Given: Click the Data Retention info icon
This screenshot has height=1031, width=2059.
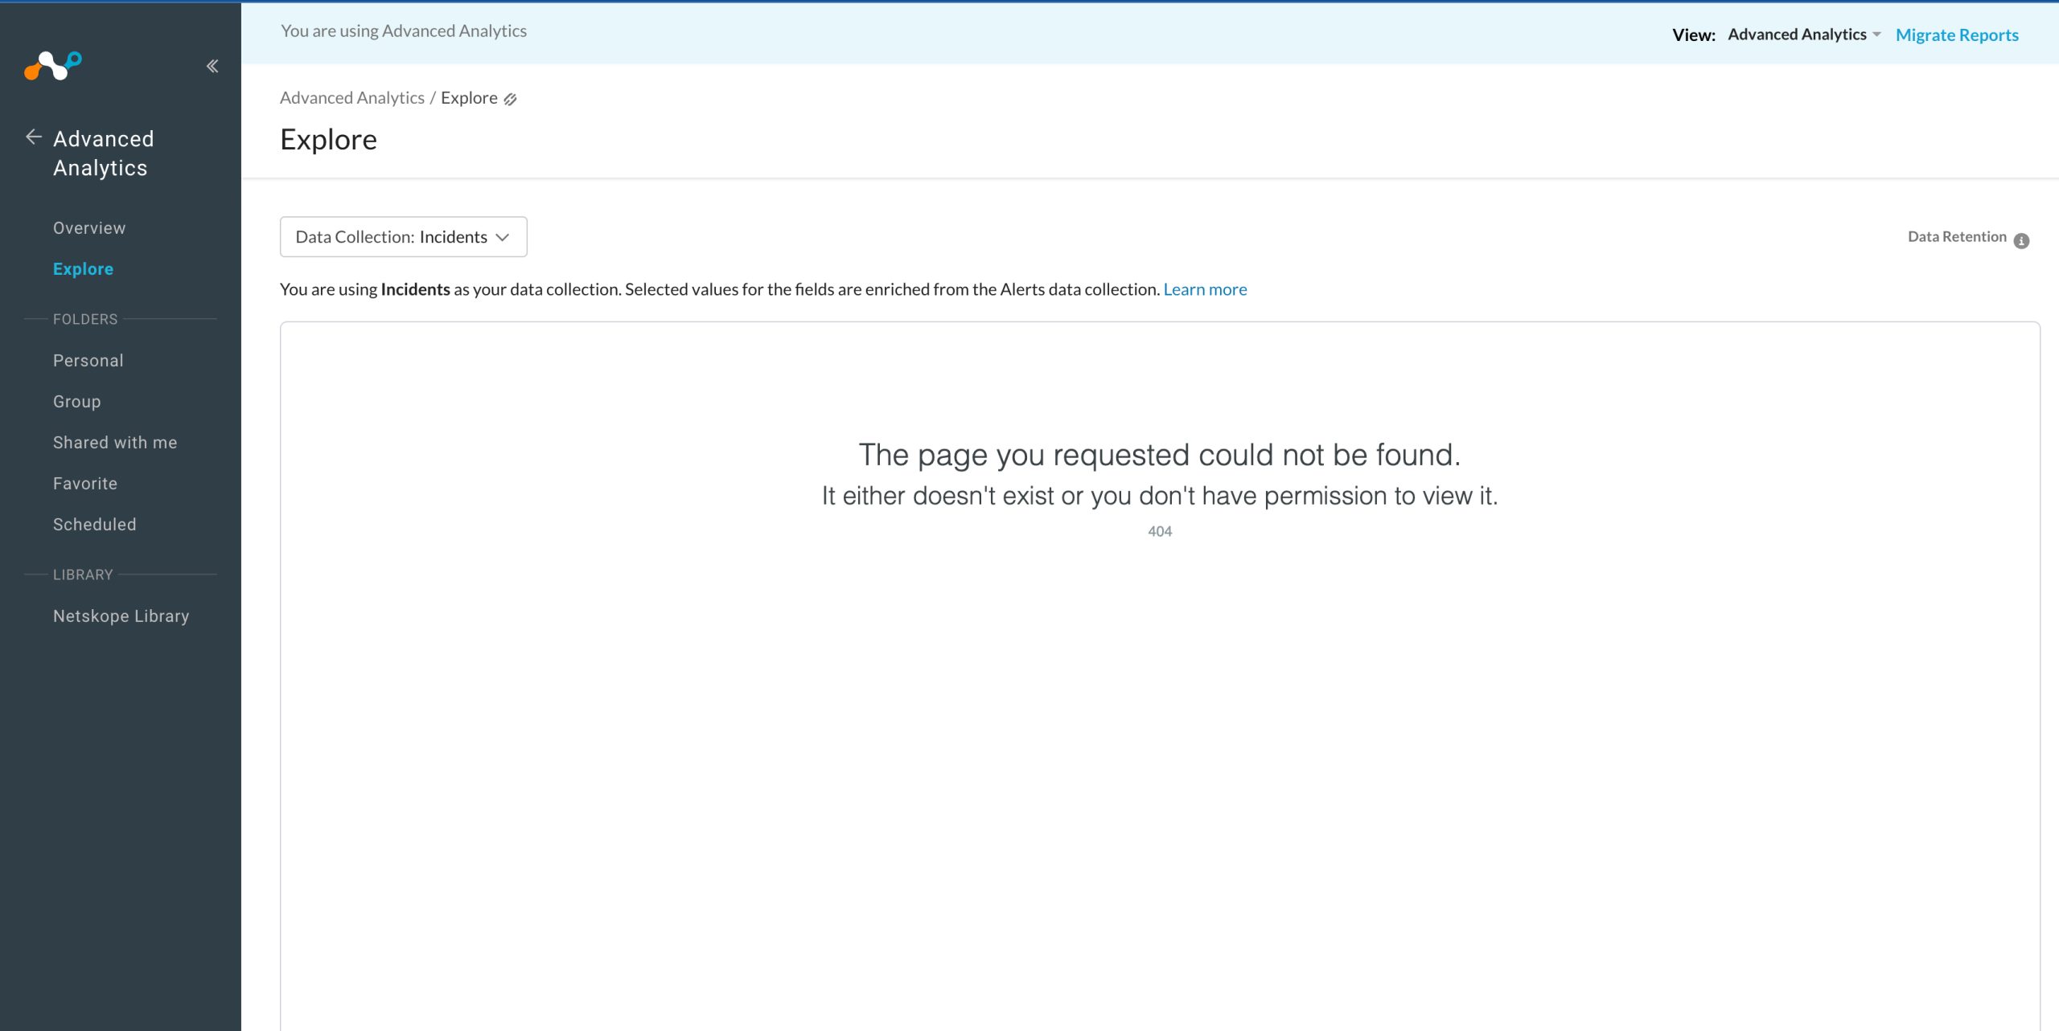Looking at the screenshot, I should coord(2021,240).
